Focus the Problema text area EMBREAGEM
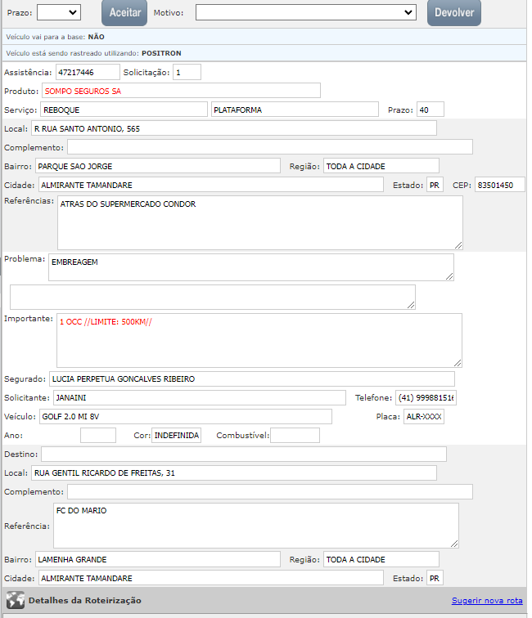The height and width of the screenshot is (618, 532). coord(250,266)
